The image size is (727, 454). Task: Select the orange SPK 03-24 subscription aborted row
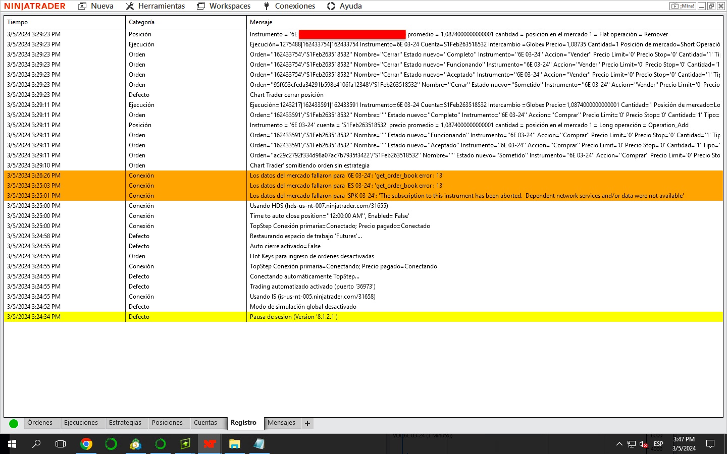click(x=363, y=196)
